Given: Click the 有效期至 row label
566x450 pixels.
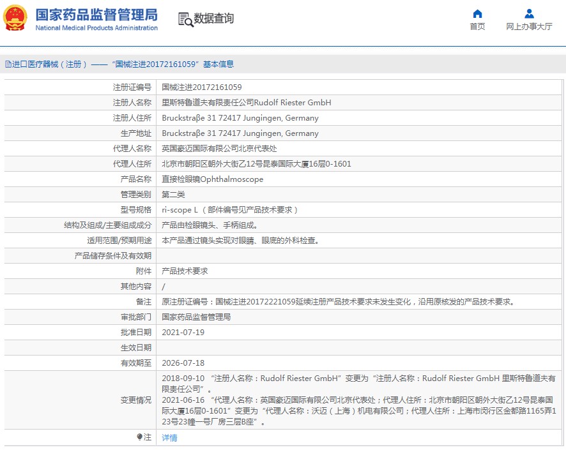Looking at the screenshot, I should (136, 363).
